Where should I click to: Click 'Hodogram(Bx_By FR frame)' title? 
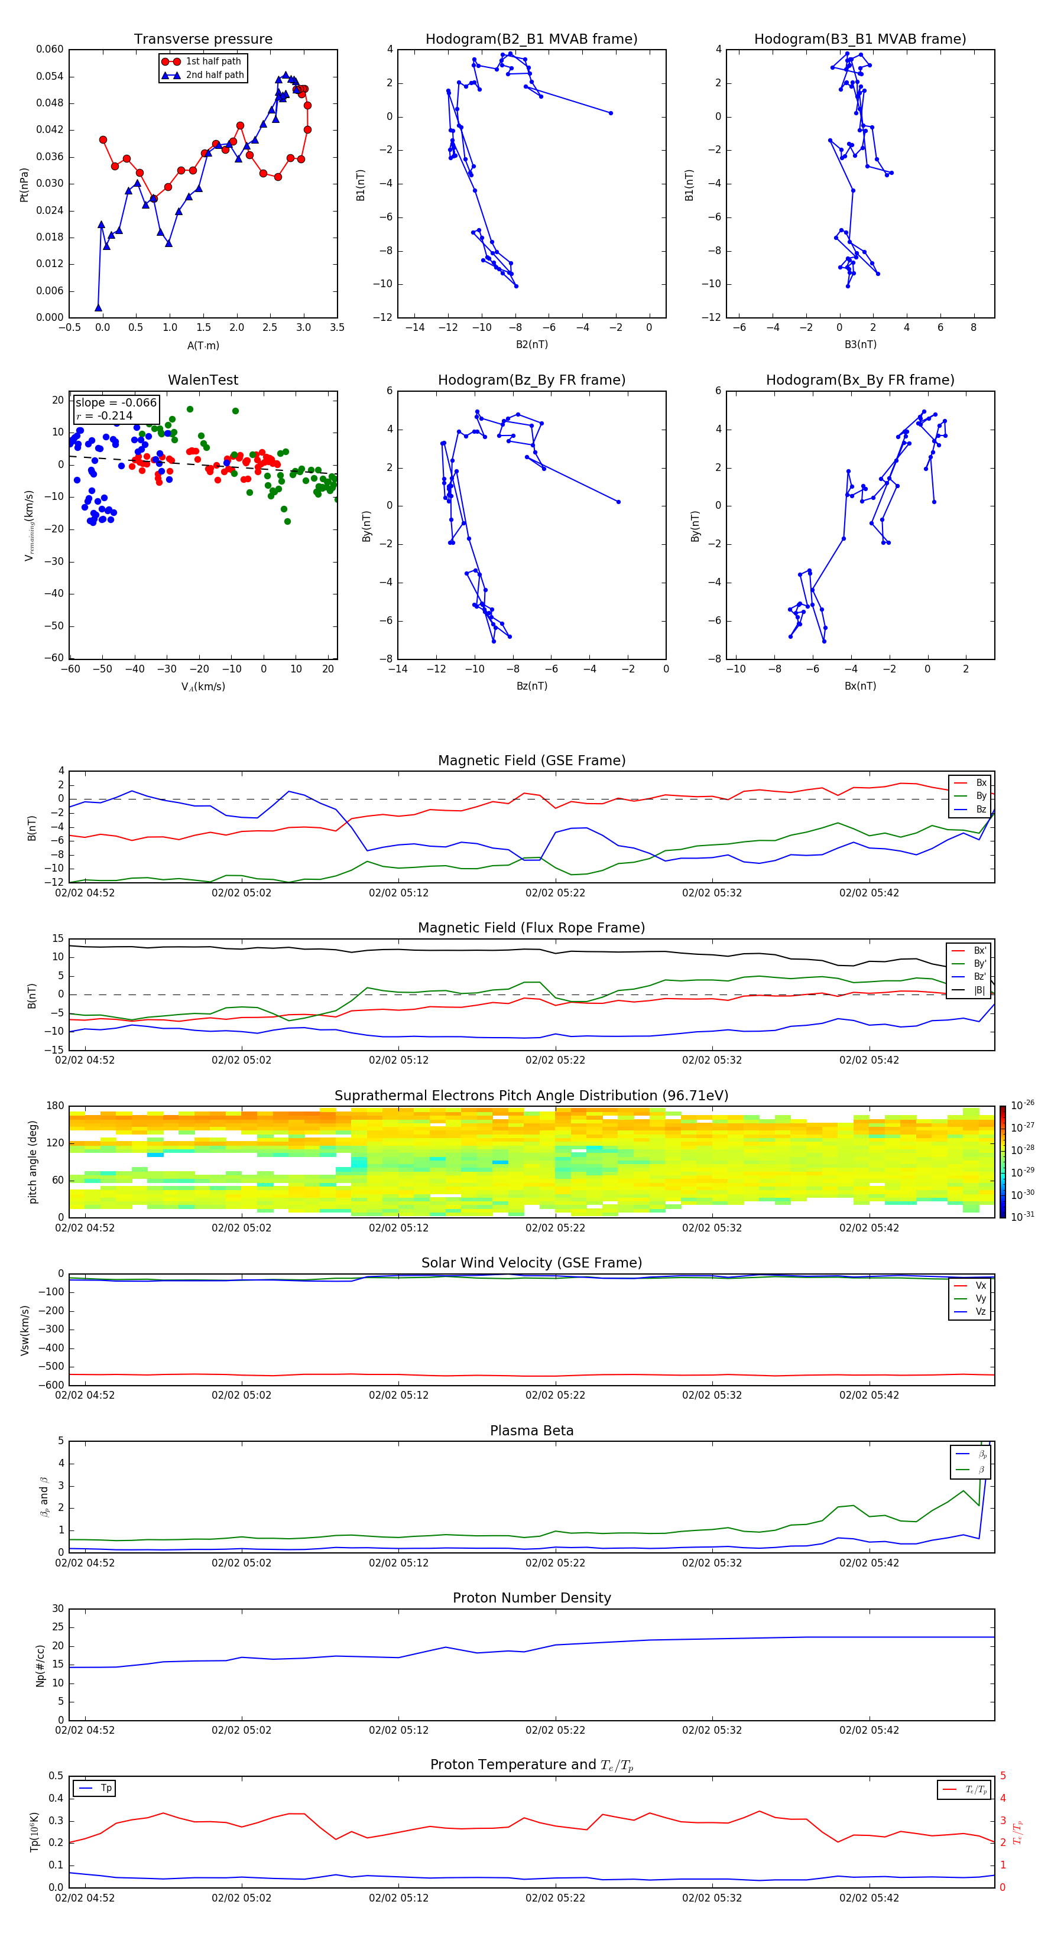click(860, 380)
